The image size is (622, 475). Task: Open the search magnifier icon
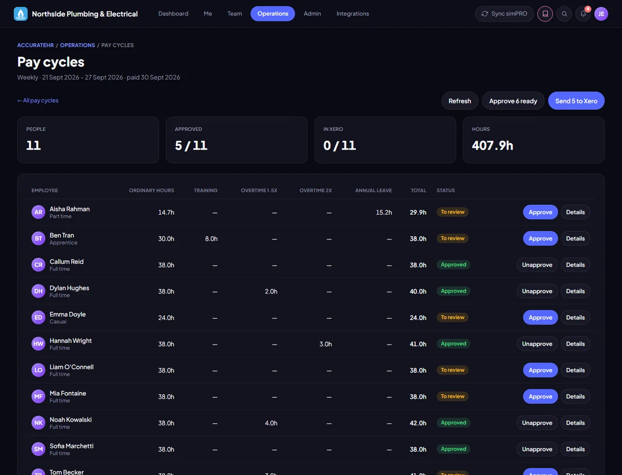tap(564, 14)
